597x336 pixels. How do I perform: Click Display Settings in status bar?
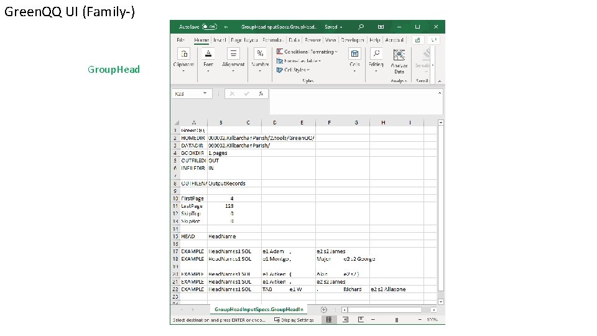tap(294, 320)
